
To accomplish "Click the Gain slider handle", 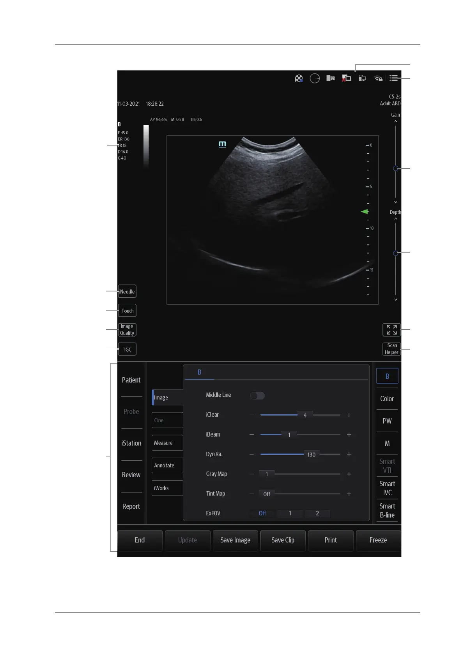I will point(395,169).
